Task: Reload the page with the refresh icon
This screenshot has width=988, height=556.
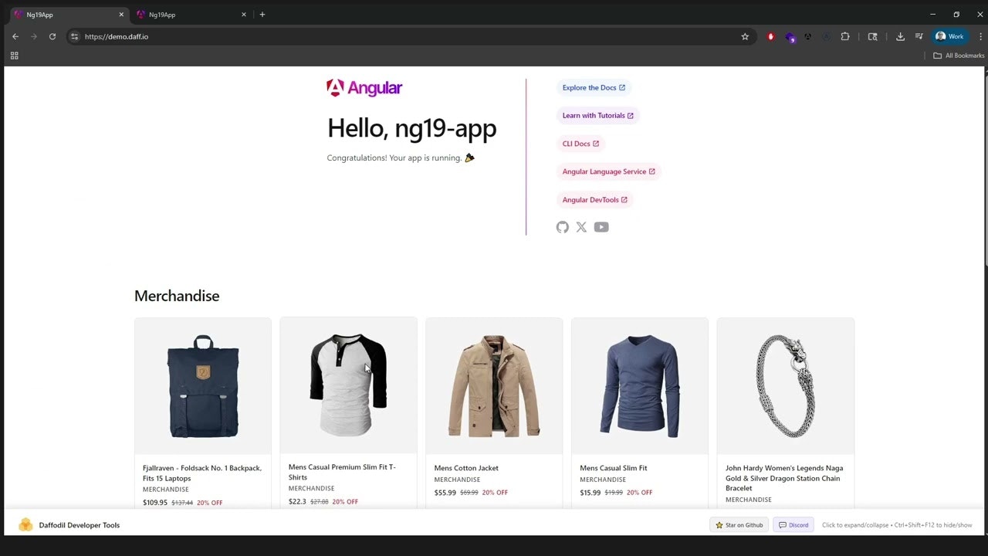Action: (52, 36)
